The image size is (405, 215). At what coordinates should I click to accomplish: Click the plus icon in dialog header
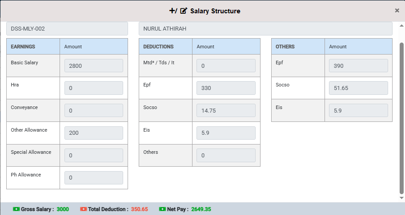point(172,11)
